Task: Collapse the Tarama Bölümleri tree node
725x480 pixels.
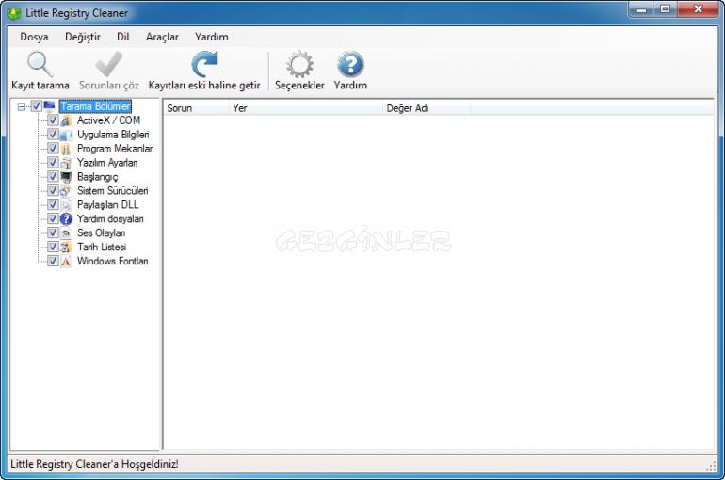Action: 22,106
